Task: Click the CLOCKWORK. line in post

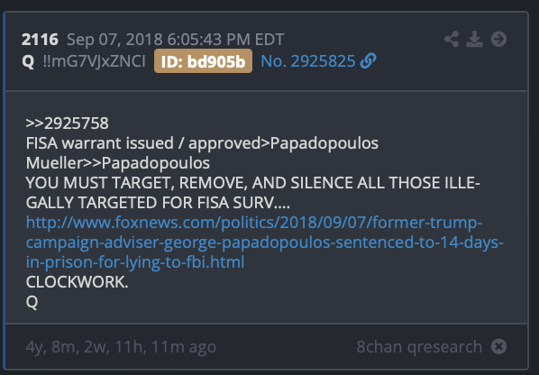Action: (77, 282)
